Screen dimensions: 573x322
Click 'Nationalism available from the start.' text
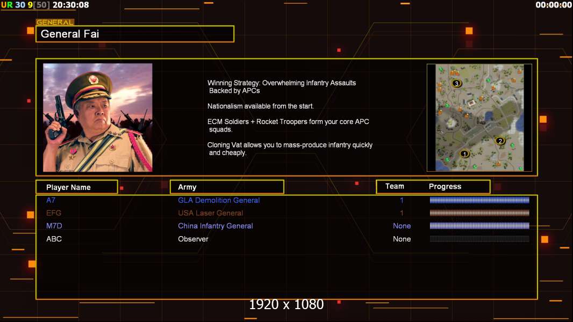click(x=261, y=106)
